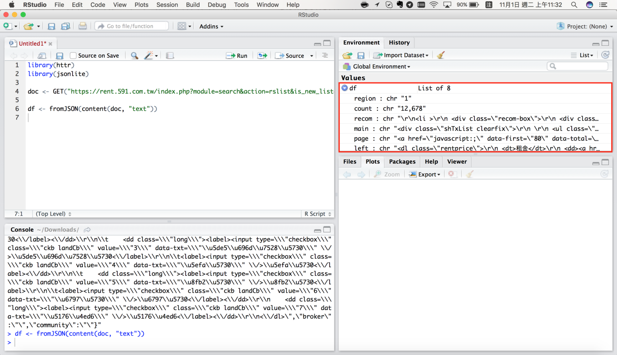This screenshot has width=617, height=355.
Task: Close the Untitled1 script tab
Action: pos(51,44)
